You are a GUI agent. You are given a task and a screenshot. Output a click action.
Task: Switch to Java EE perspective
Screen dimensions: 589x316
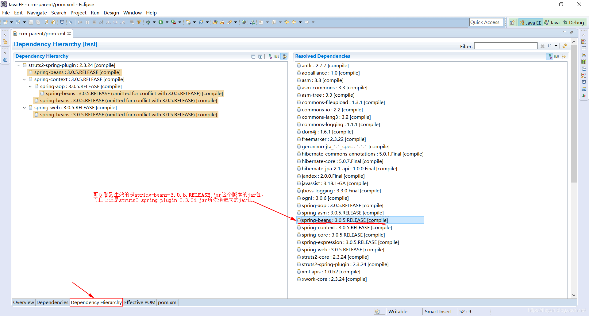pyautogui.click(x=530, y=22)
